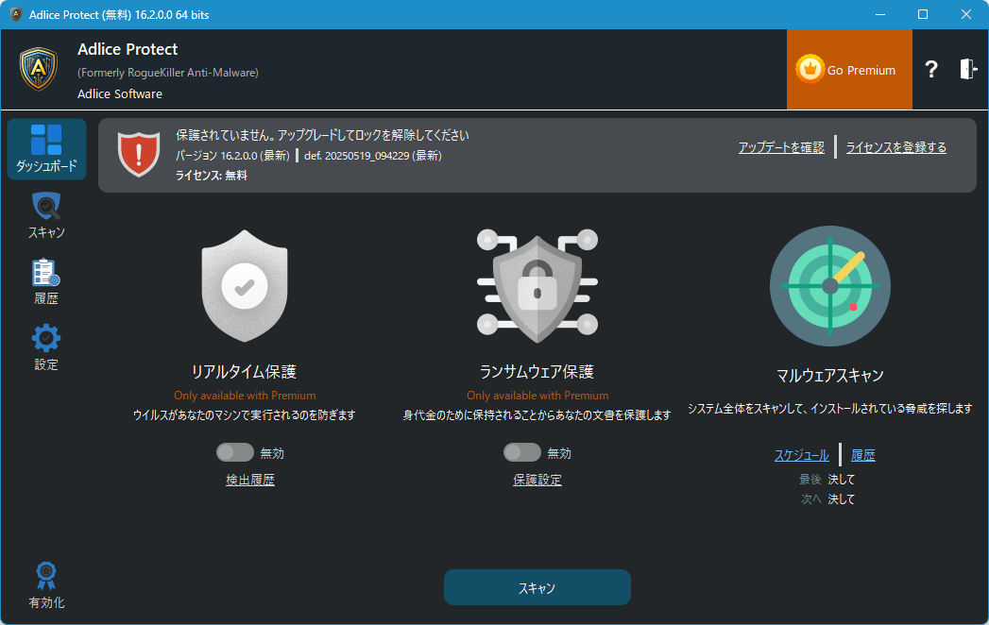Open the スキャン sidebar tab
Screen dimensions: 989x625
(46, 216)
